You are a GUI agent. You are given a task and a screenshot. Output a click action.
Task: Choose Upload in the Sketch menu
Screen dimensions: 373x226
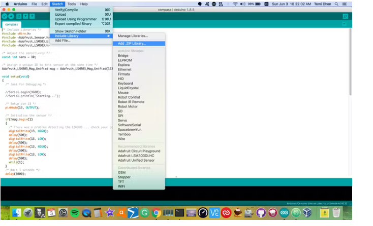pyautogui.click(x=81, y=15)
